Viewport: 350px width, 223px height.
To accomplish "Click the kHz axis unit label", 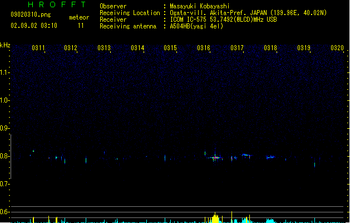I will click(5, 45).
